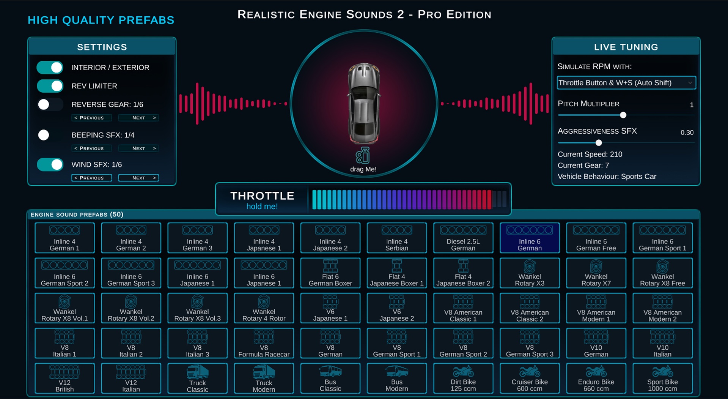Viewport: 728px width, 399px height.
Task: Select Flat 6 German Boxer prefab
Action: [330, 273]
